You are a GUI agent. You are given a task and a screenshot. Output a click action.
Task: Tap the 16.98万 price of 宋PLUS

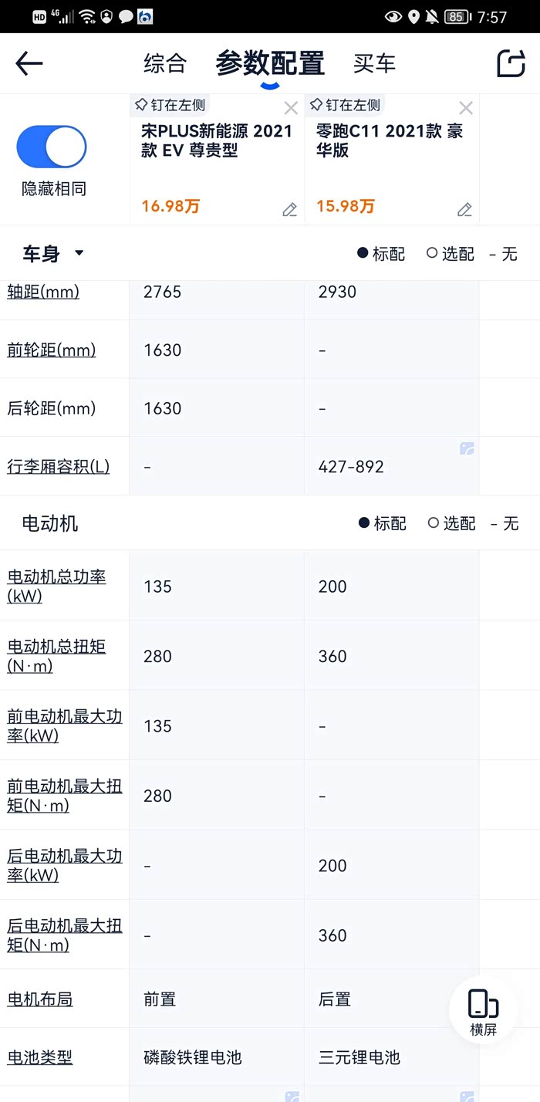[x=170, y=206]
